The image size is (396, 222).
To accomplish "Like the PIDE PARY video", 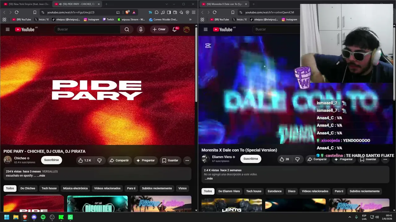I will [84, 160].
